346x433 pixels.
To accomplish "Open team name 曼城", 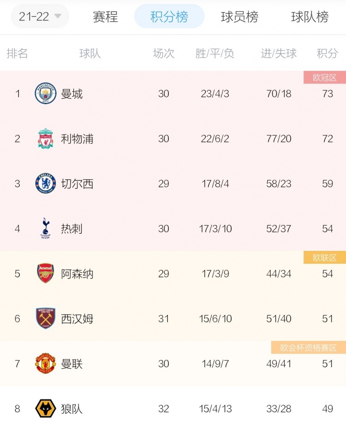I will click(72, 94).
